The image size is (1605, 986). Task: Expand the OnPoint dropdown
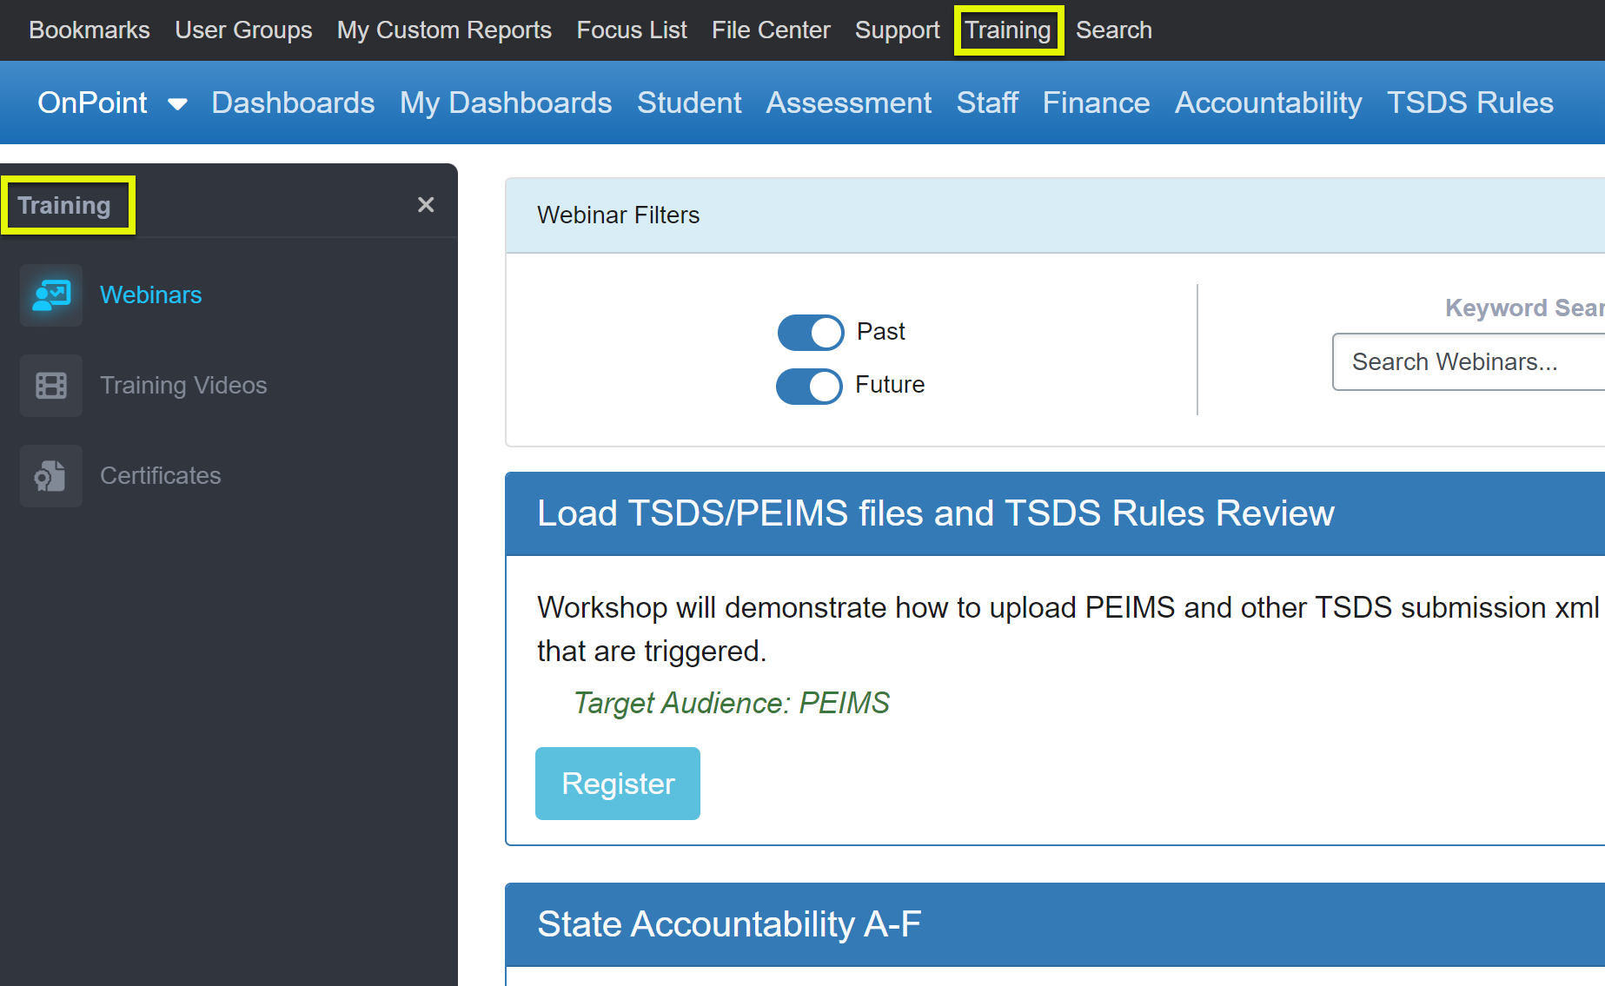pos(177,103)
